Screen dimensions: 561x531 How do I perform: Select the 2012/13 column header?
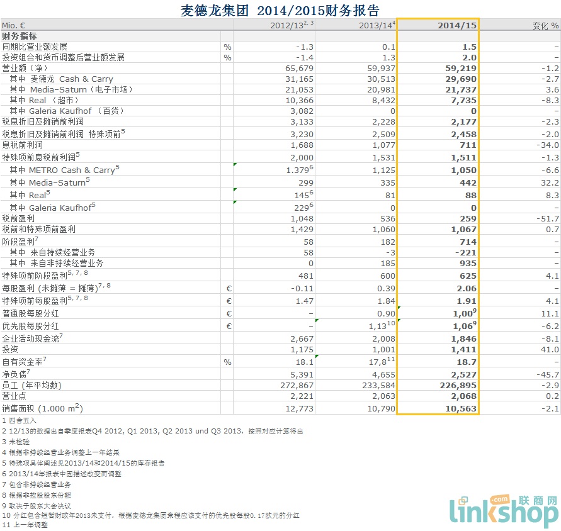point(291,25)
